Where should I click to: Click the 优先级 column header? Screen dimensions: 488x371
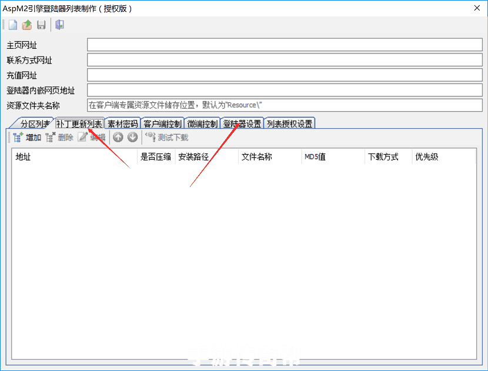pos(444,156)
